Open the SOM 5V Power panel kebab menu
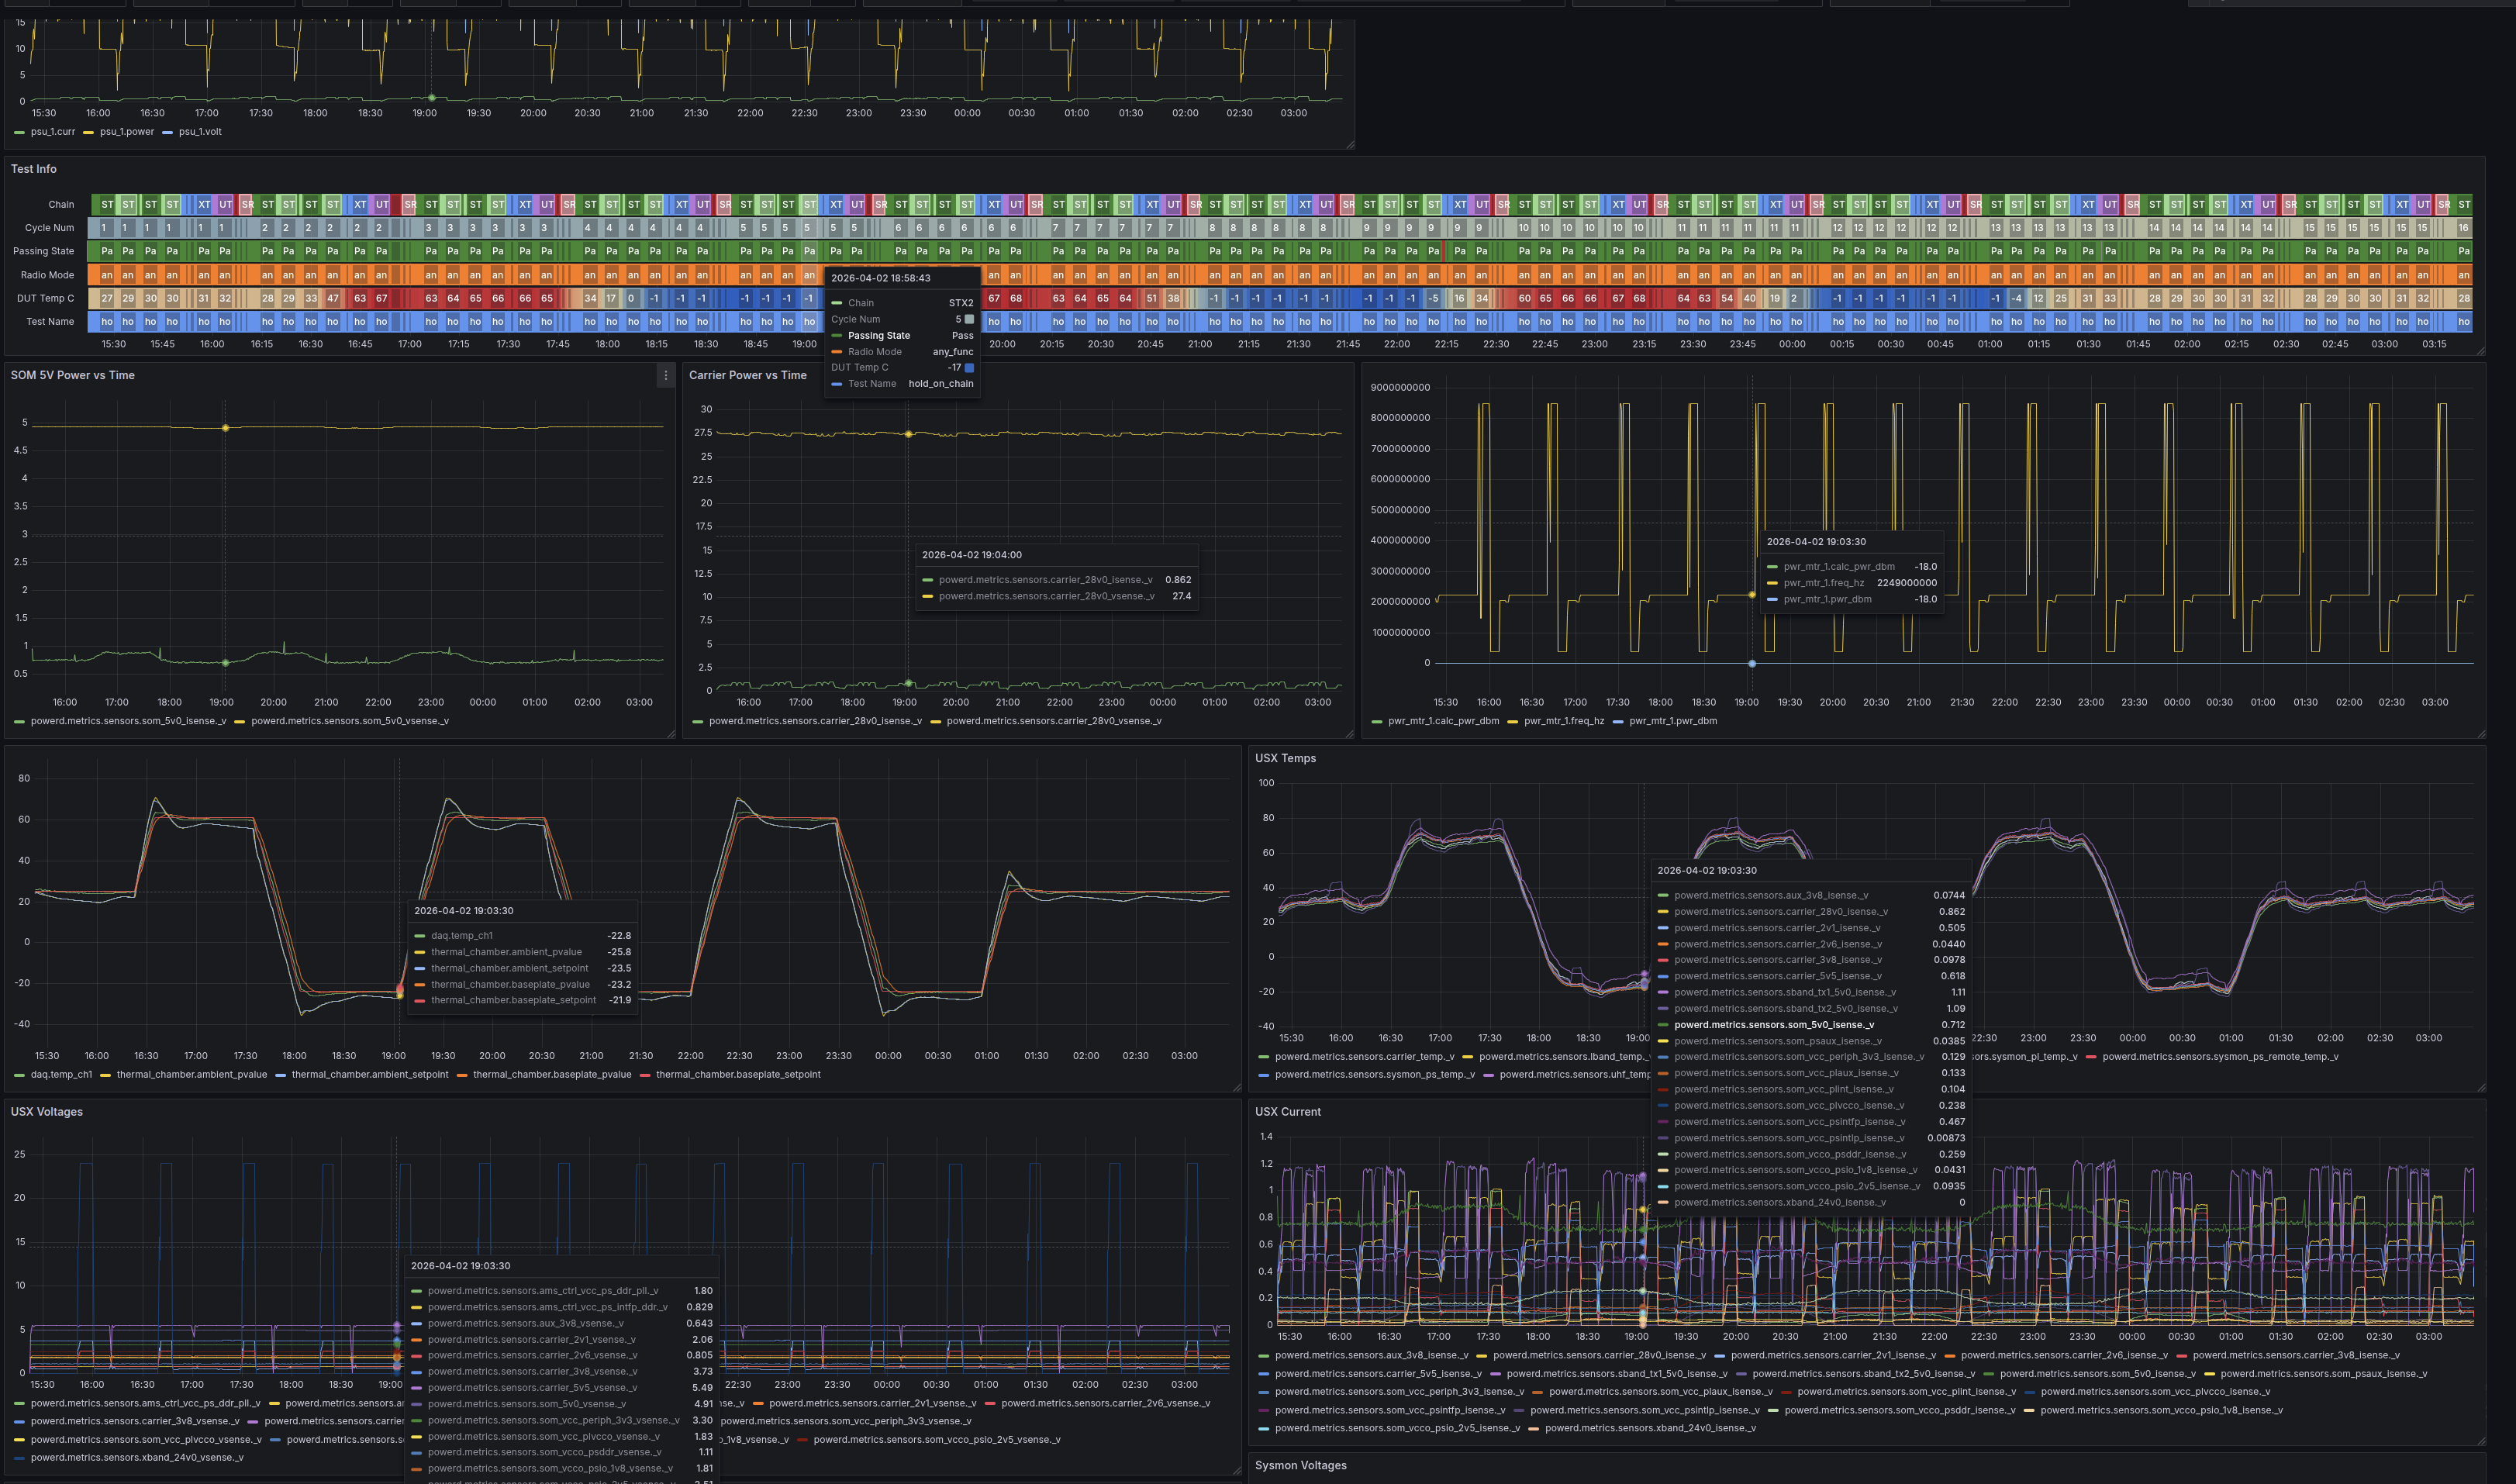 point(666,376)
